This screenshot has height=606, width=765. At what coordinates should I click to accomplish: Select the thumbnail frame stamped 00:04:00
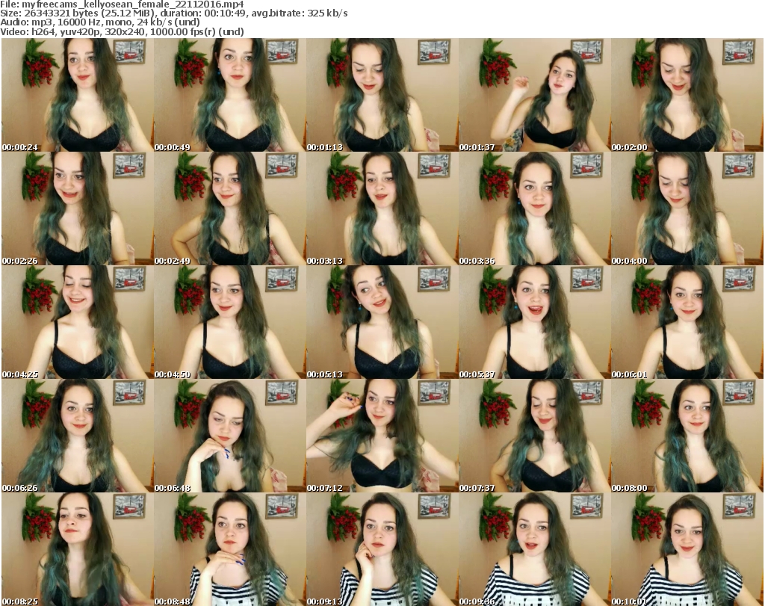687,208
